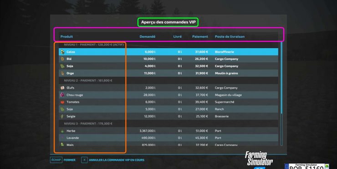Image resolution: width=337 pixels, height=169 pixels.
Task: Click the Colza canola crop icon
Action: point(62,52)
